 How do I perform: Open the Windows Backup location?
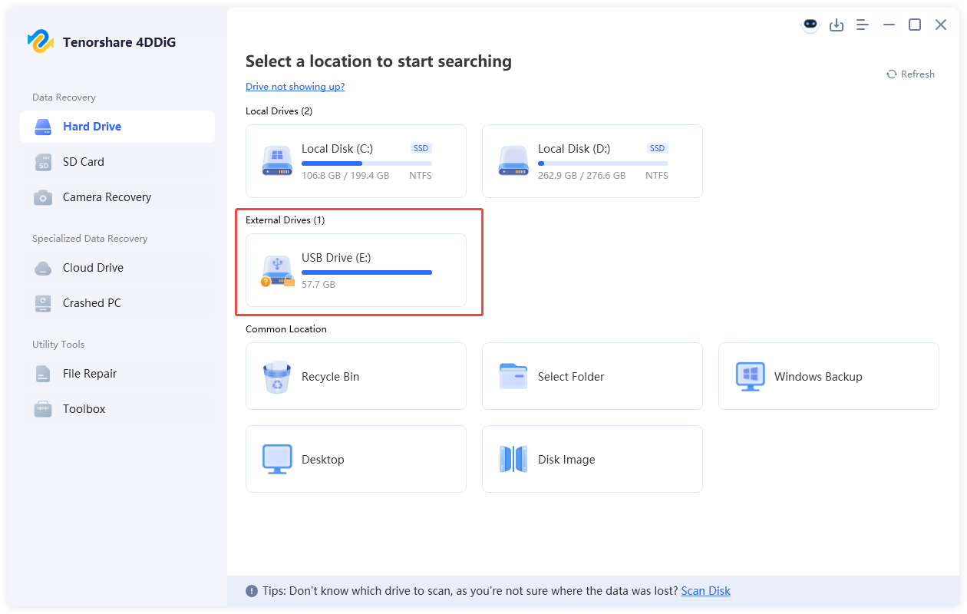(828, 376)
